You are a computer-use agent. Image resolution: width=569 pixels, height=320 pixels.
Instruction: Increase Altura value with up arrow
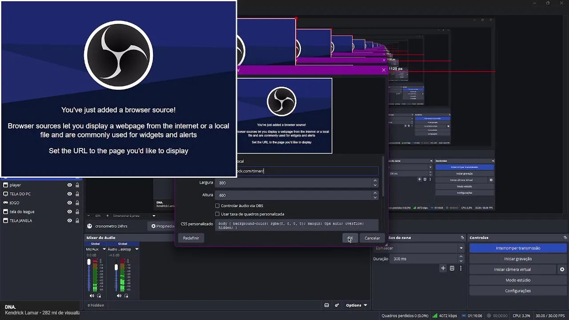point(375,193)
